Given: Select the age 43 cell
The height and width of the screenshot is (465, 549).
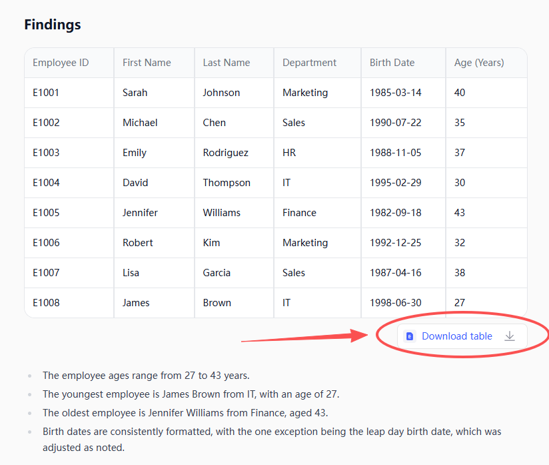Looking at the screenshot, I should tap(460, 213).
